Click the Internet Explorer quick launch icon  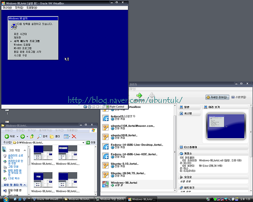click(x=20, y=199)
